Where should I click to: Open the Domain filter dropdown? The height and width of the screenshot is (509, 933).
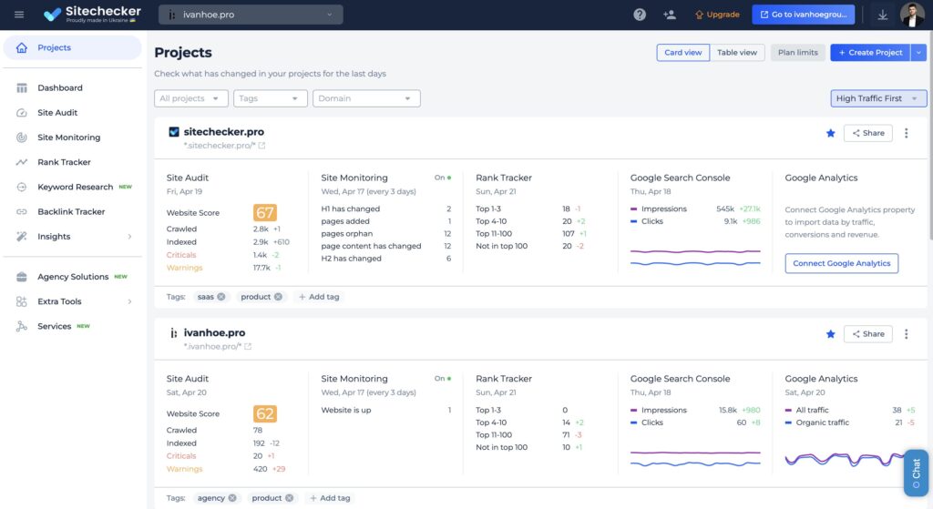click(x=366, y=98)
